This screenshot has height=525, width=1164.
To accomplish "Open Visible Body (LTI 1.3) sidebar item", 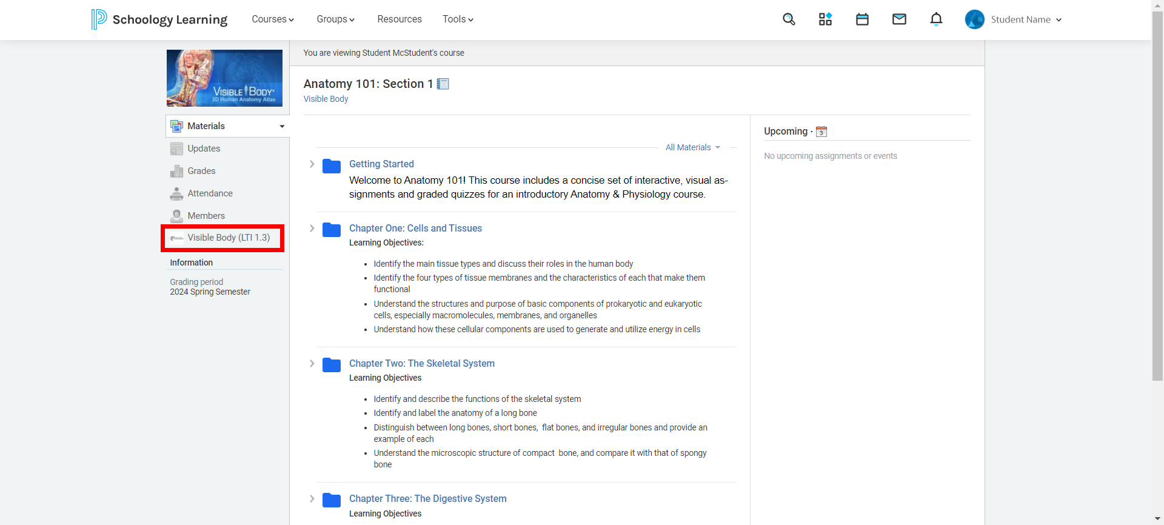I will (222, 238).
